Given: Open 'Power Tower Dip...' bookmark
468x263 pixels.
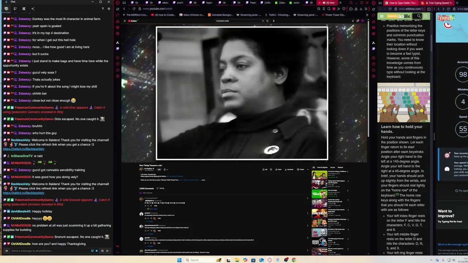Looking at the screenshot, I should [334, 15].
